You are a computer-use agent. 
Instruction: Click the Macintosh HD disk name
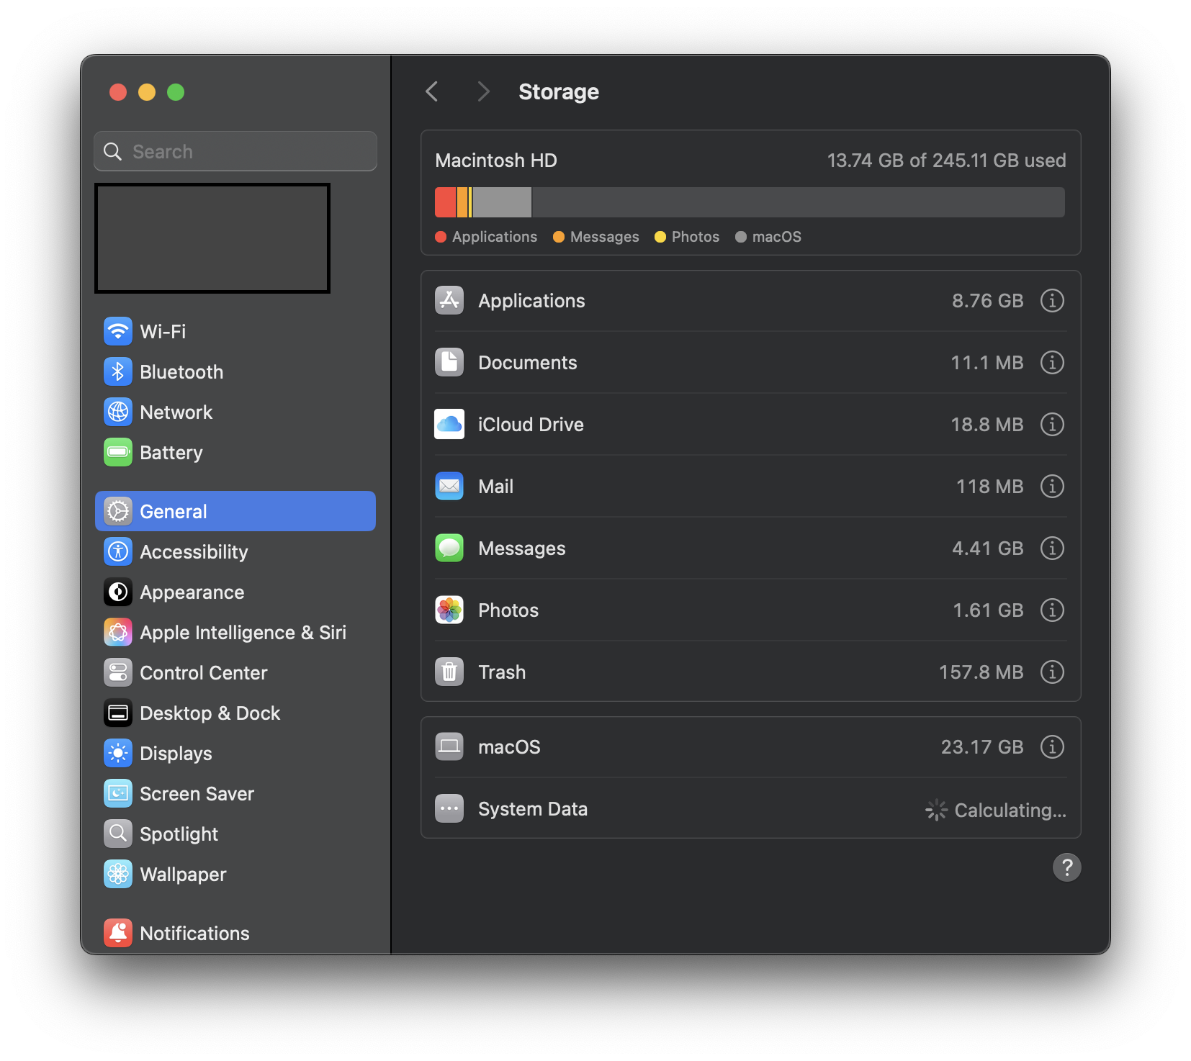tap(496, 161)
